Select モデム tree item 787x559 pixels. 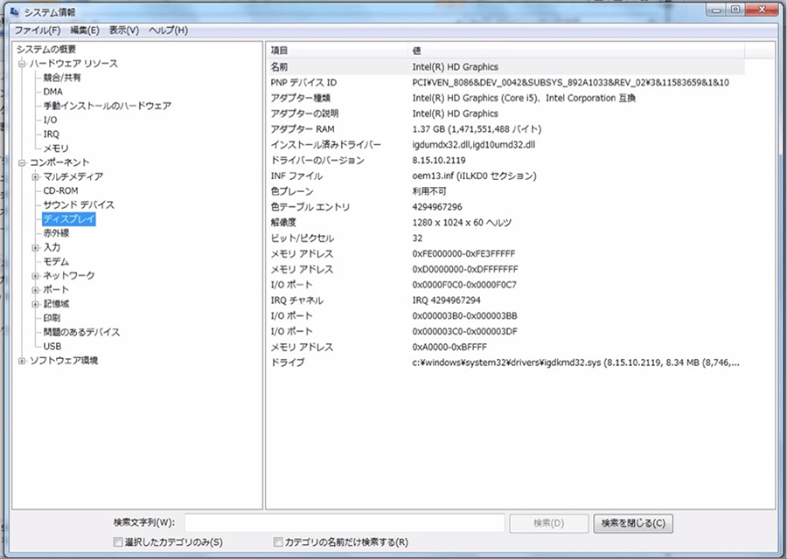pos(56,262)
